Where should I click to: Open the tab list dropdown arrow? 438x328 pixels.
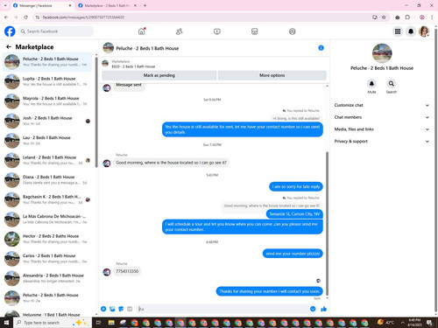pyautogui.click(x=5, y=5)
